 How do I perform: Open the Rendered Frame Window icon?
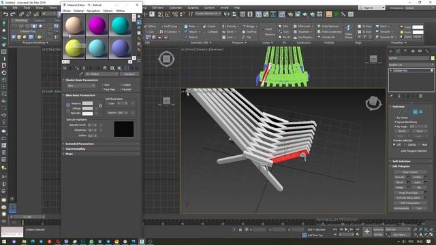coord(298,14)
